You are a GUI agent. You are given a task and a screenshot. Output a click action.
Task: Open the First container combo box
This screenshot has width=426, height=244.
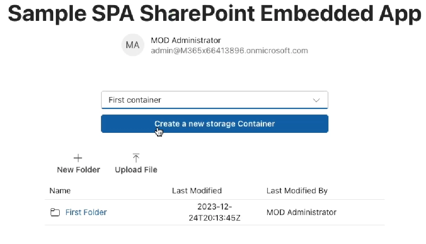click(x=215, y=100)
